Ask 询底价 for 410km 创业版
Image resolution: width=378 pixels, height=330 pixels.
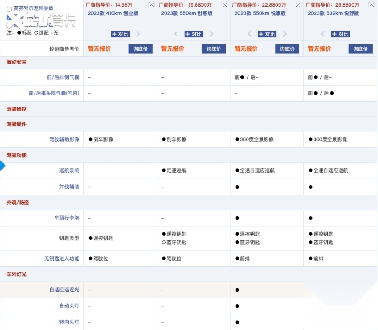coord(141,49)
